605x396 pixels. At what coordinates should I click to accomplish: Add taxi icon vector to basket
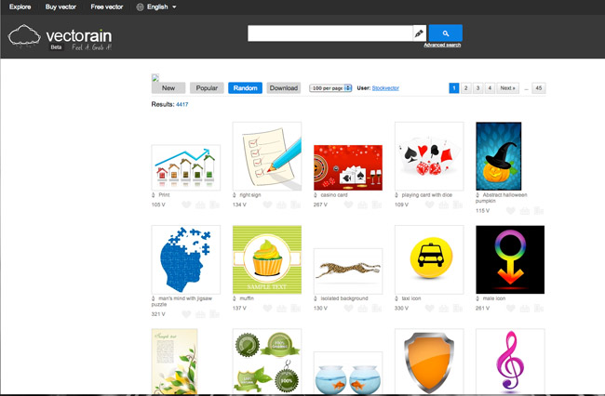(443, 309)
